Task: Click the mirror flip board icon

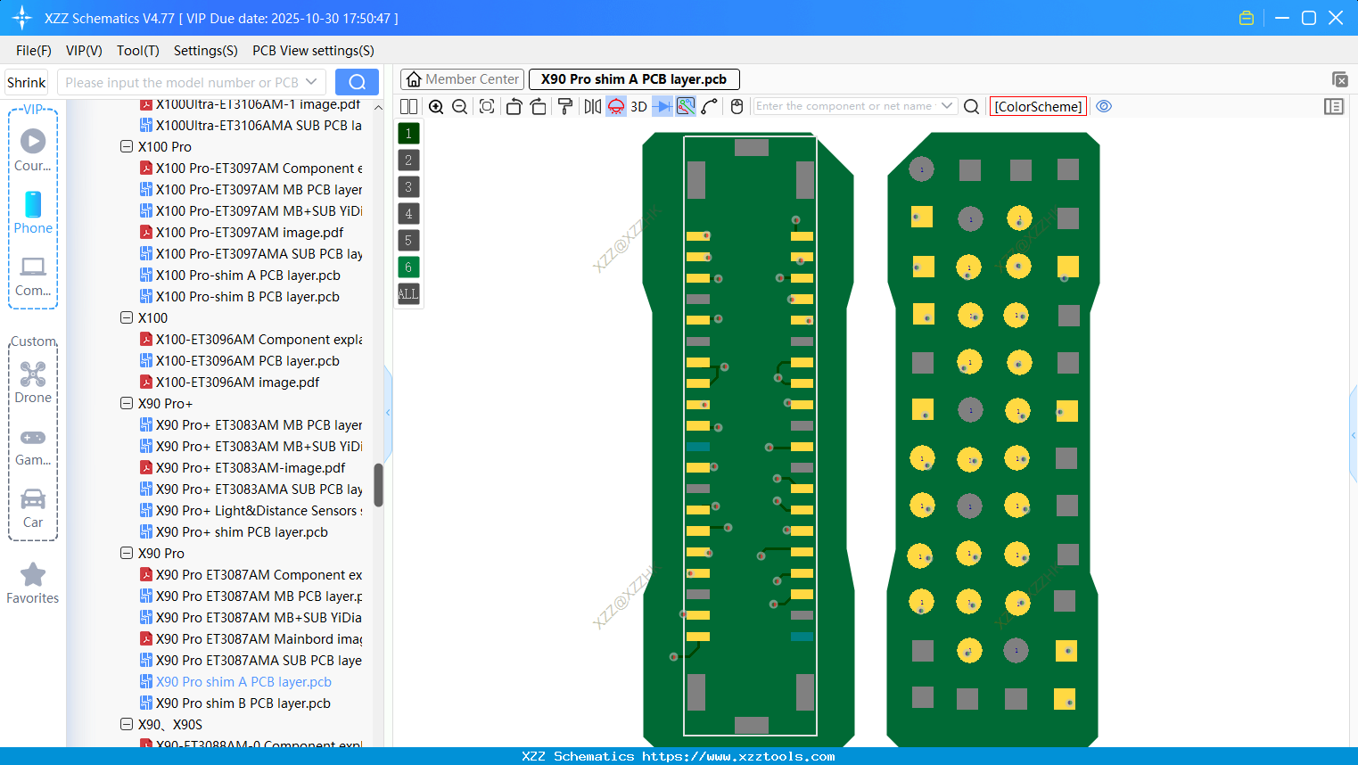Action: click(x=593, y=107)
